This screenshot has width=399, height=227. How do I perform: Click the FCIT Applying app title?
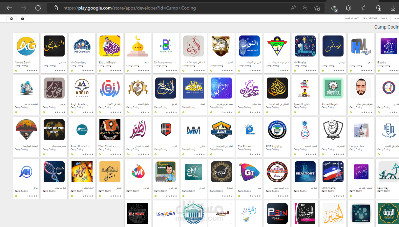tap(274, 146)
